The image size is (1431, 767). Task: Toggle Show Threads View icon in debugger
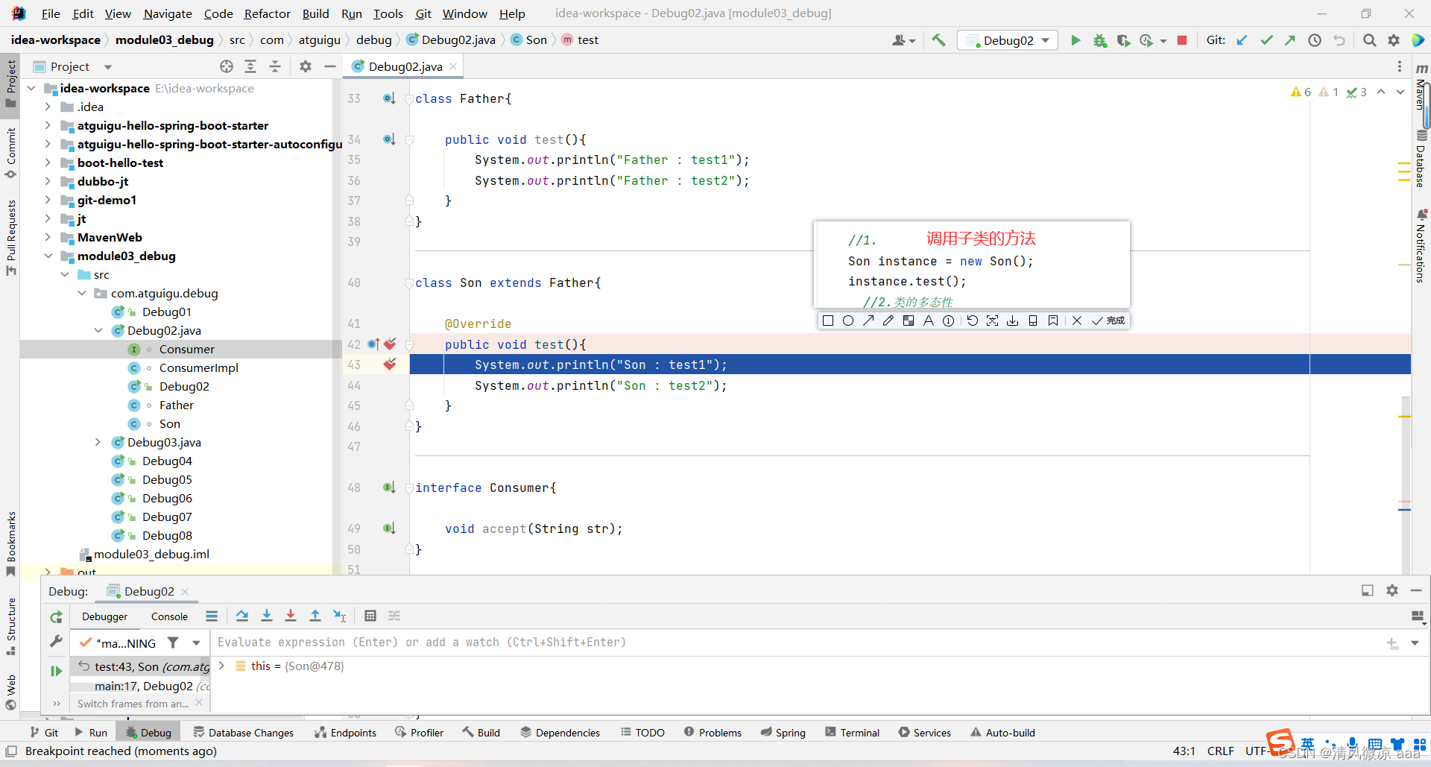212,616
